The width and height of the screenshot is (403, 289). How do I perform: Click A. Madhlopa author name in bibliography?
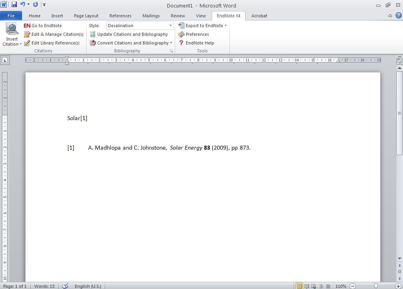pyautogui.click(x=104, y=148)
